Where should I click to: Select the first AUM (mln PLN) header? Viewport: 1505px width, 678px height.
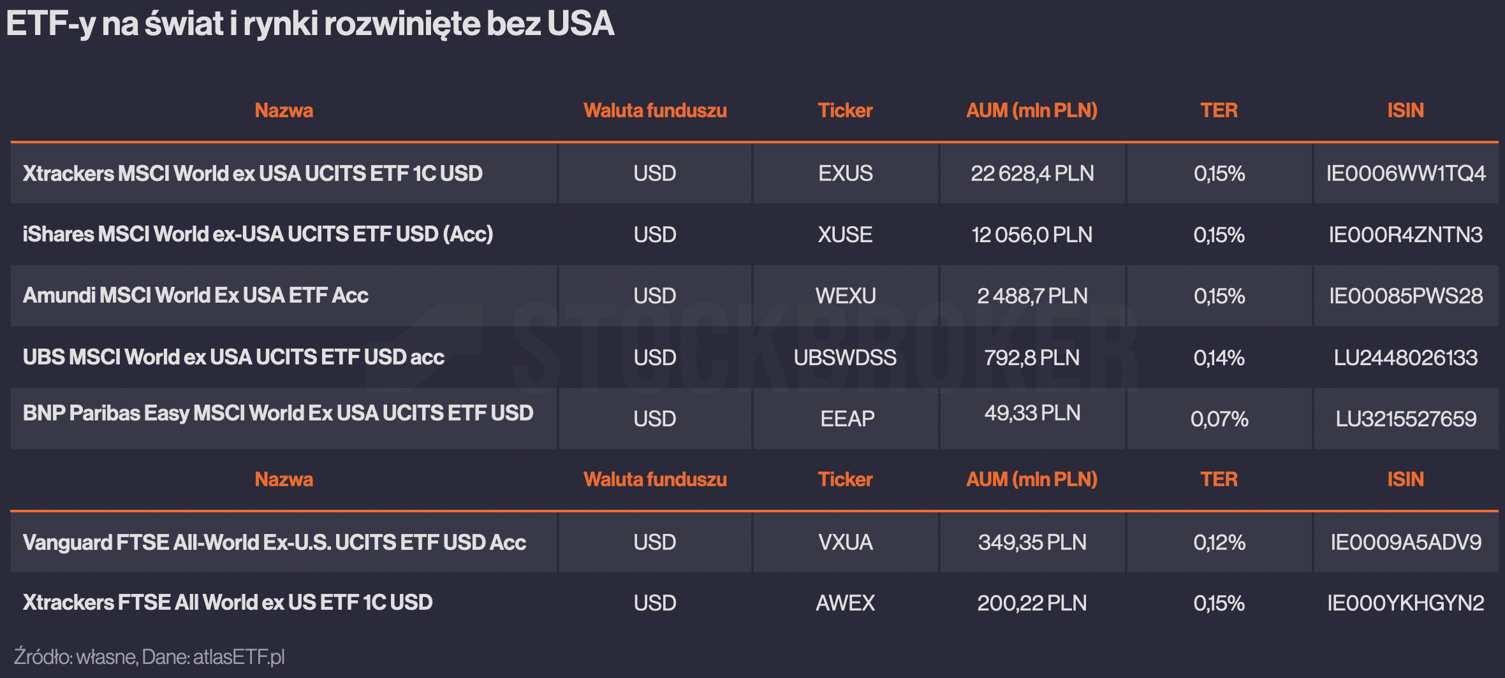(1032, 110)
